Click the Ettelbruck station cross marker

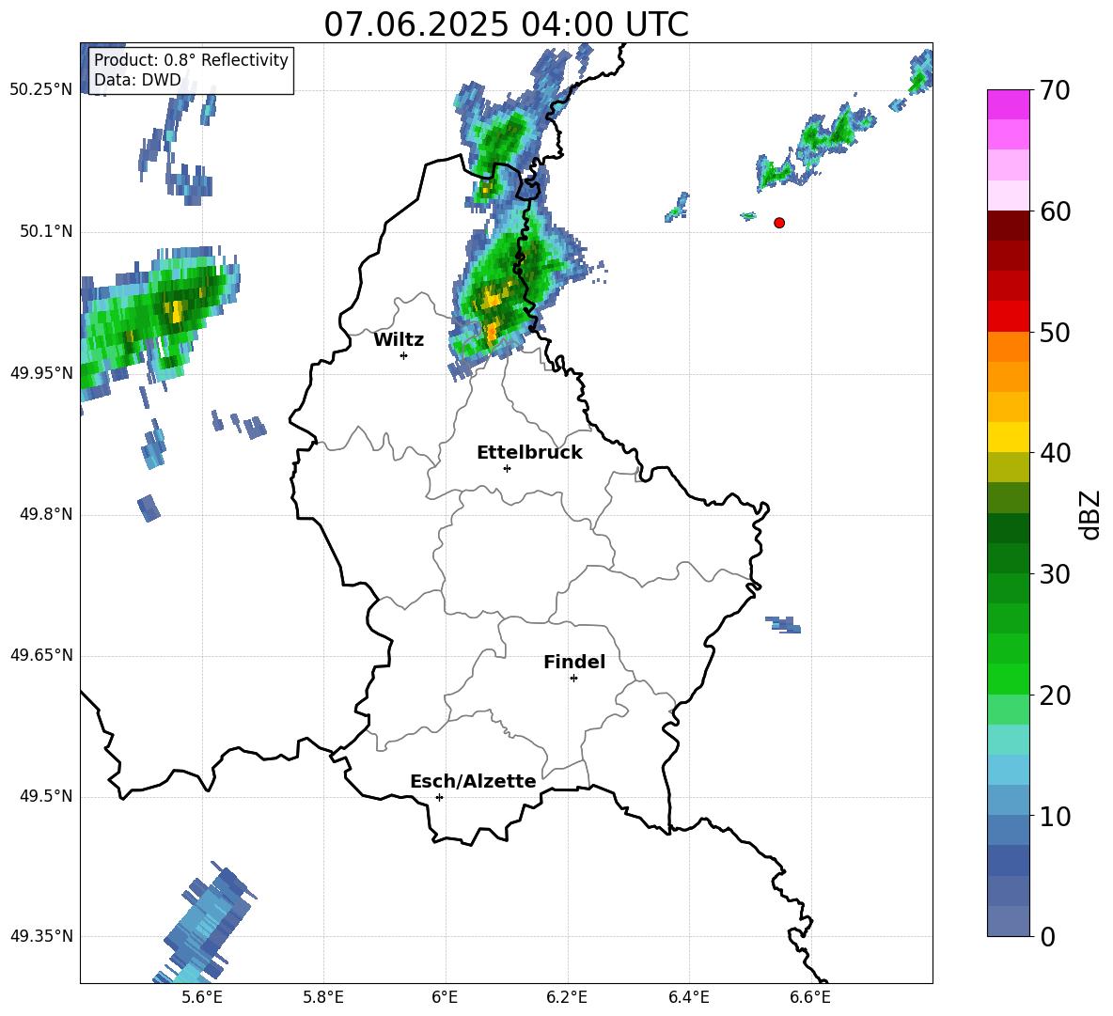pos(507,468)
